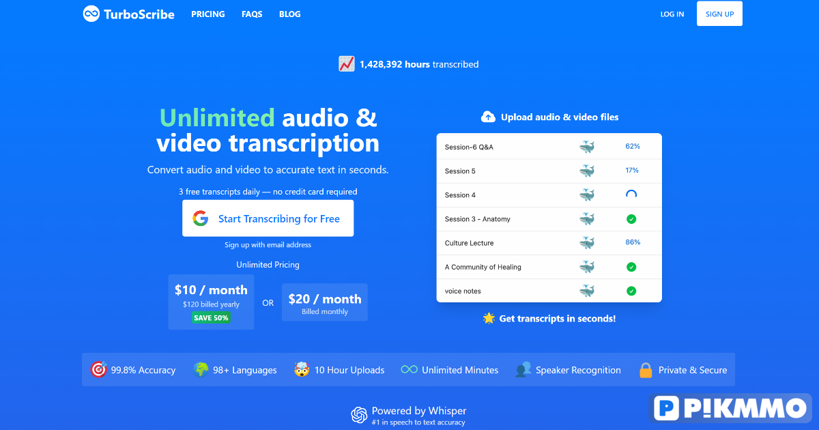
Task: Click the cloud upload icon
Action: 488,117
